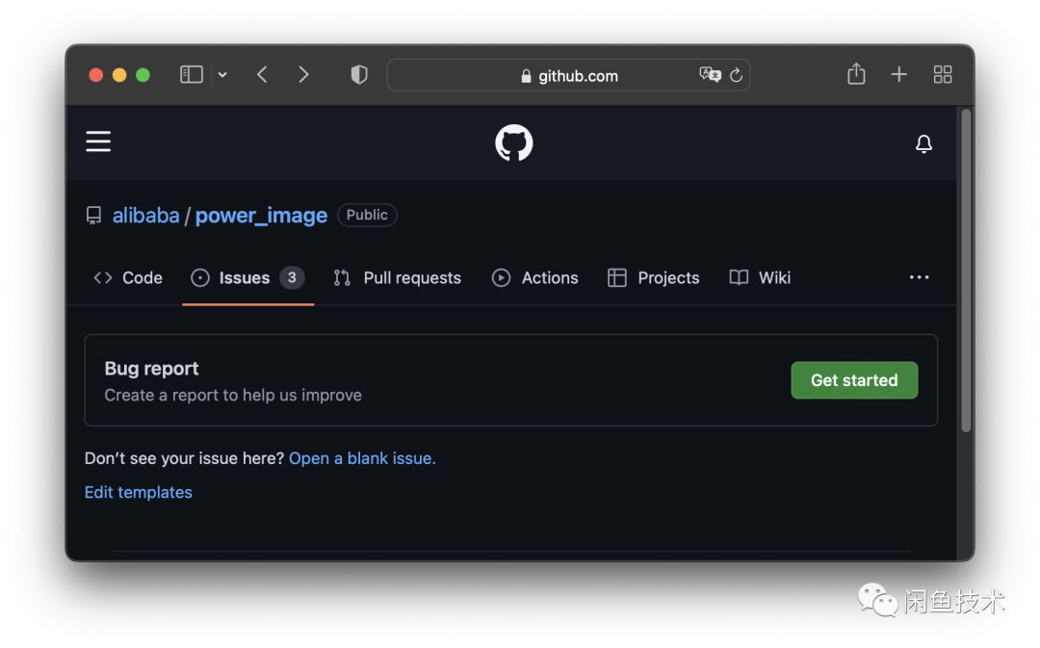This screenshot has height=648, width=1040.
Task: Click Edit templates link
Action: coord(139,492)
